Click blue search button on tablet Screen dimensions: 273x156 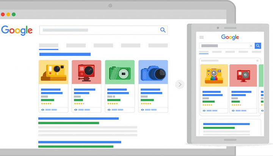click(258, 46)
